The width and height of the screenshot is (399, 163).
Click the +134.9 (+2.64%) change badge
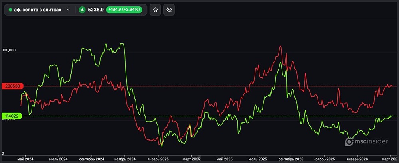pos(124,10)
